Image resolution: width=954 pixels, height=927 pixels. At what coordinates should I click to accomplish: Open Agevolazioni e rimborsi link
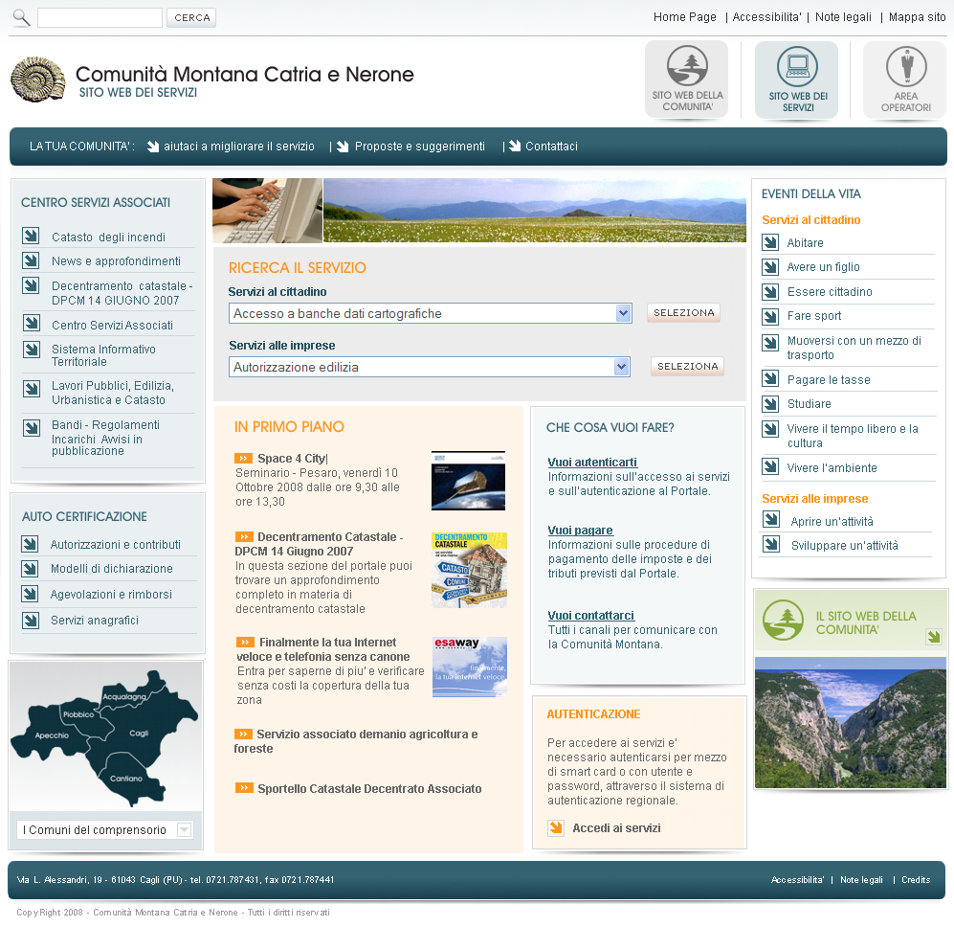111,595
